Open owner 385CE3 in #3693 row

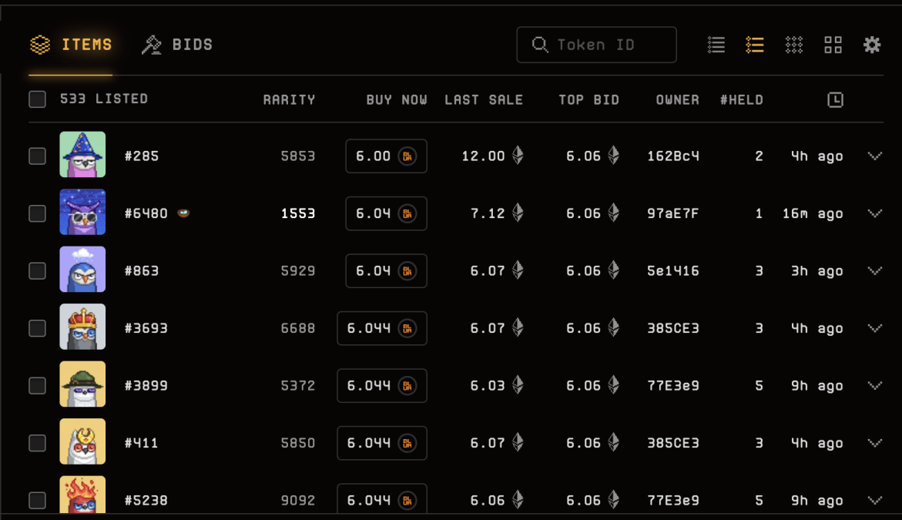673,328
